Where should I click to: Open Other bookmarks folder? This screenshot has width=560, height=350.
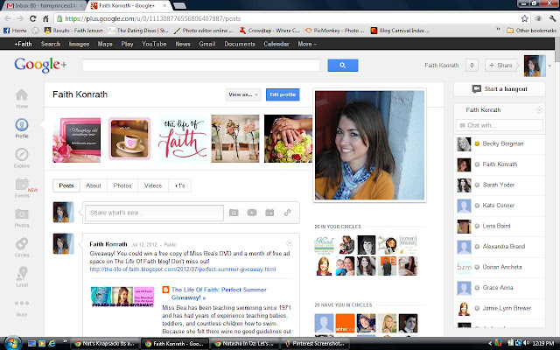click(531, 31)
